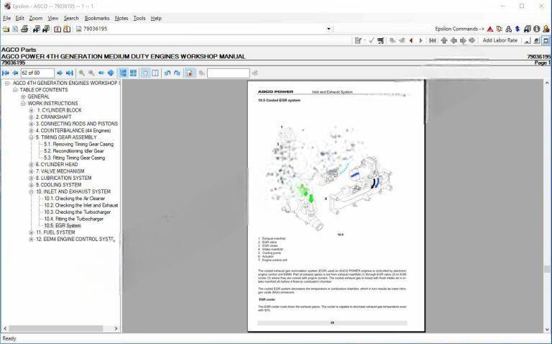
Task: Click the right triangle forward arrow
Action: point(420,40)
